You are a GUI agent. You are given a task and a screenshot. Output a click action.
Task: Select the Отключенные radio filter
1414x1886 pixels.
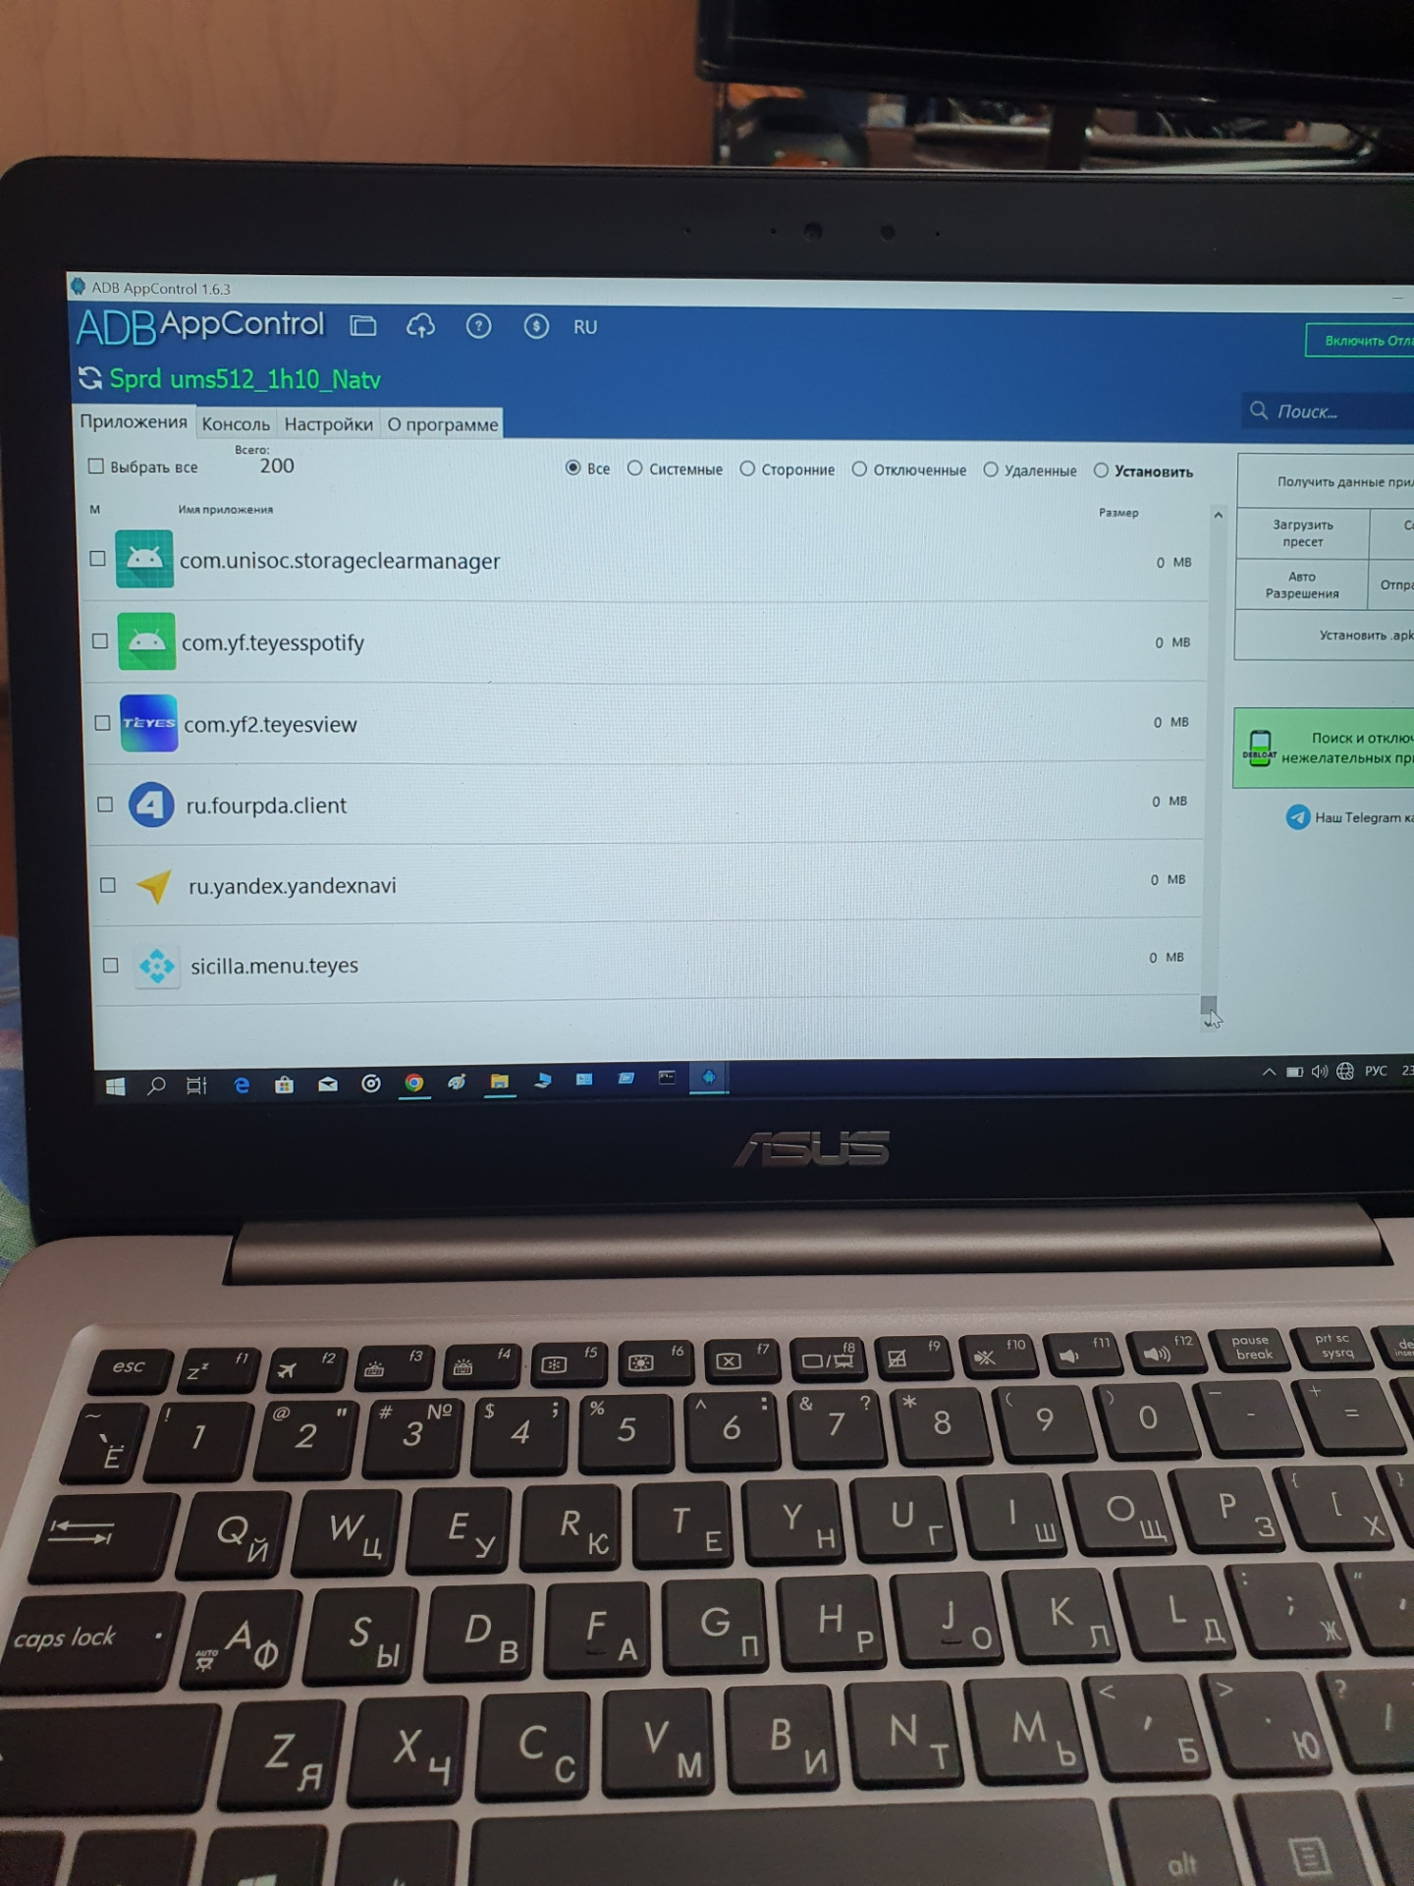click(x=859, y=470)
